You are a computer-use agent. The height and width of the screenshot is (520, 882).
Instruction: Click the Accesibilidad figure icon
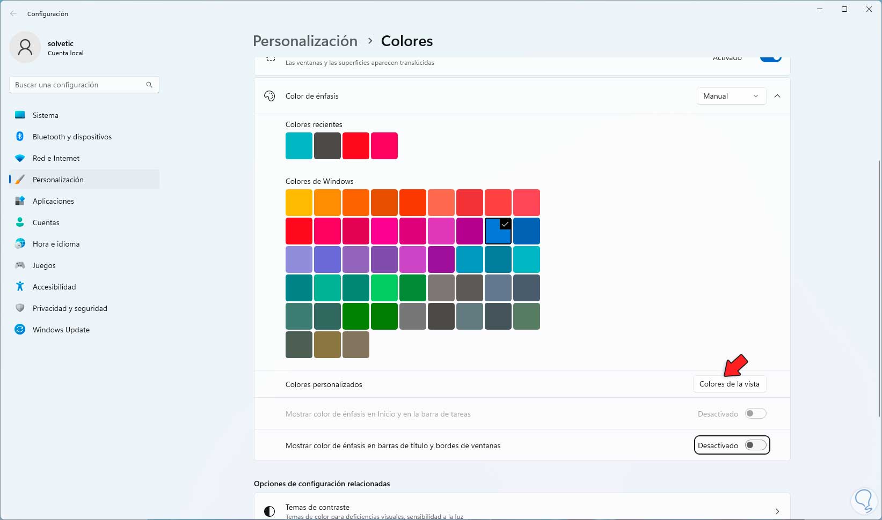[20, 287]
